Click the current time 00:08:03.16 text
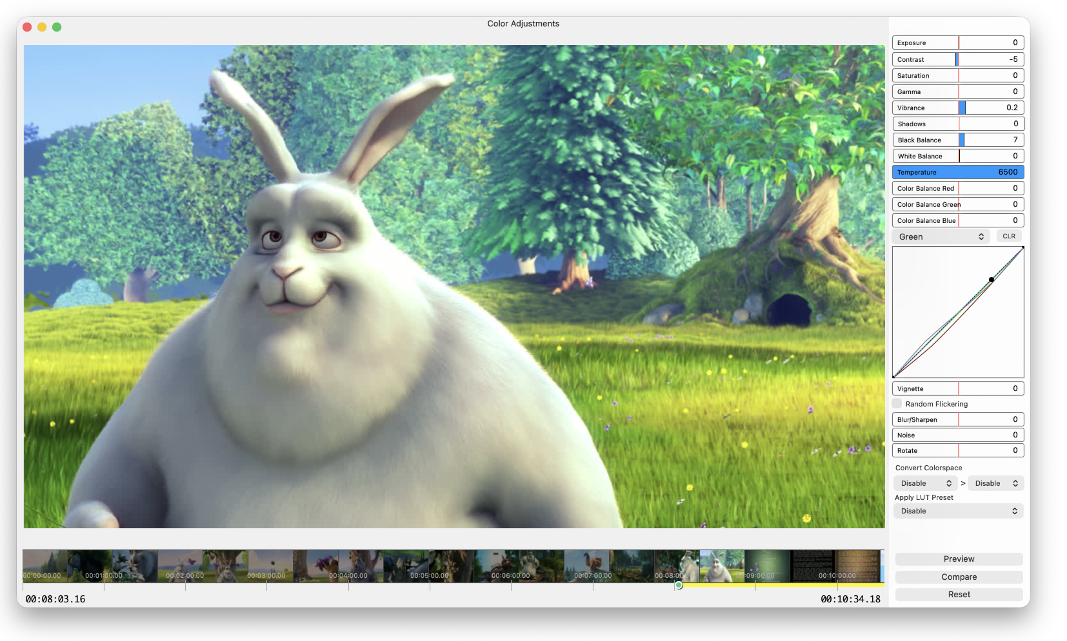The height and width of the screenshot is (641, 1067). tap(55, 599)
